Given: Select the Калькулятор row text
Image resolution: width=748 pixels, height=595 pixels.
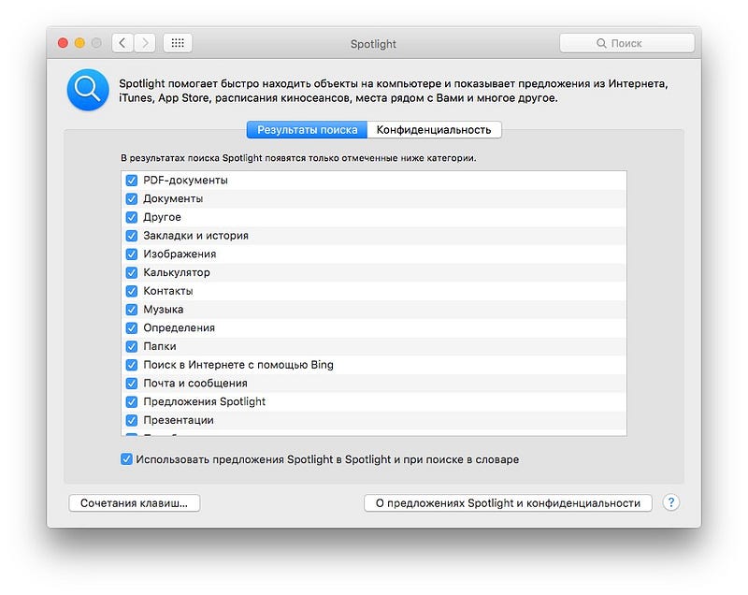Looking at the screenshot, I should [x=177, y=272].
